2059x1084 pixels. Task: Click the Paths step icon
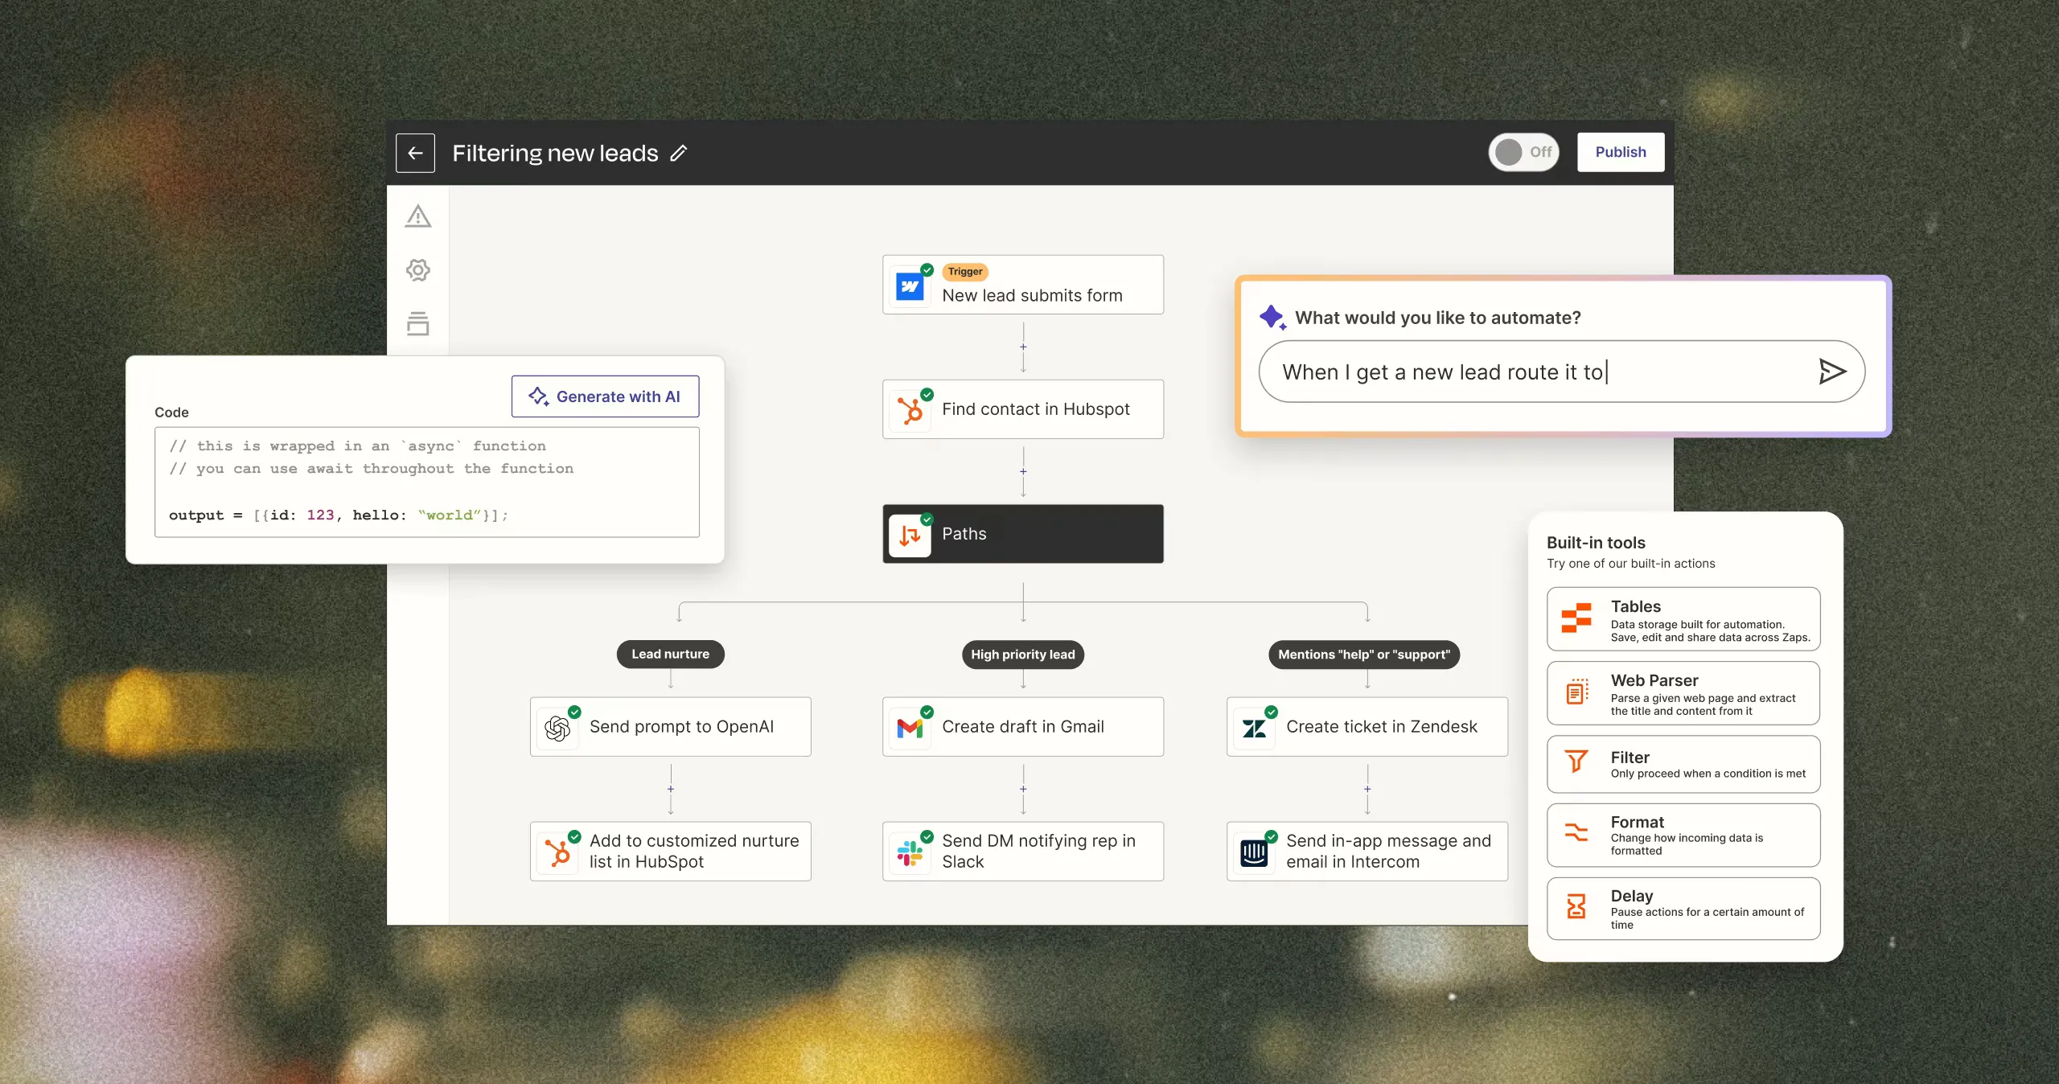pos(910,535)
